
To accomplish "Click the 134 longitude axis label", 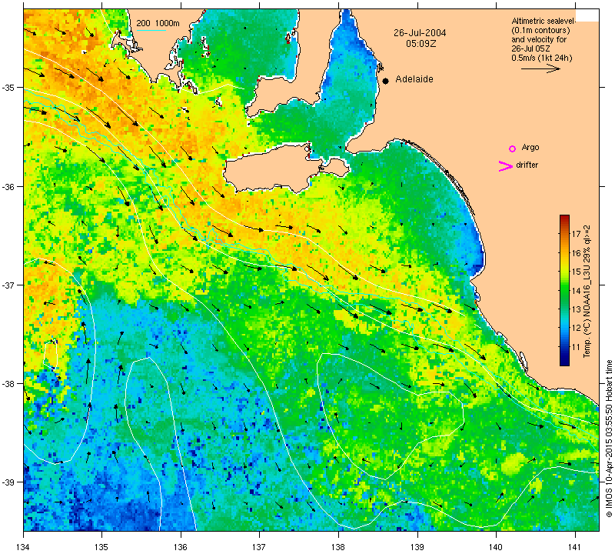I will pyautogui.click(x=24, y=546).
